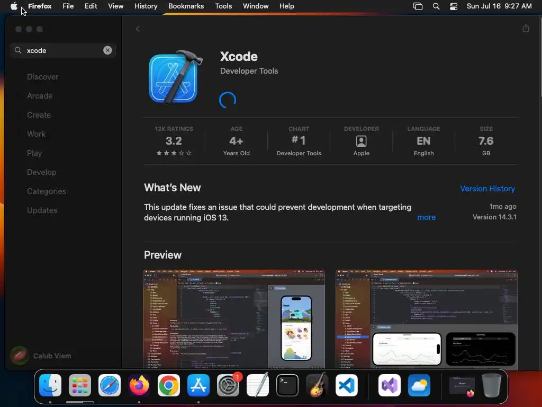This screenshot has height=407, width=542.
Task: Click the Version 14.3.1 text
Action: (494, 217)
